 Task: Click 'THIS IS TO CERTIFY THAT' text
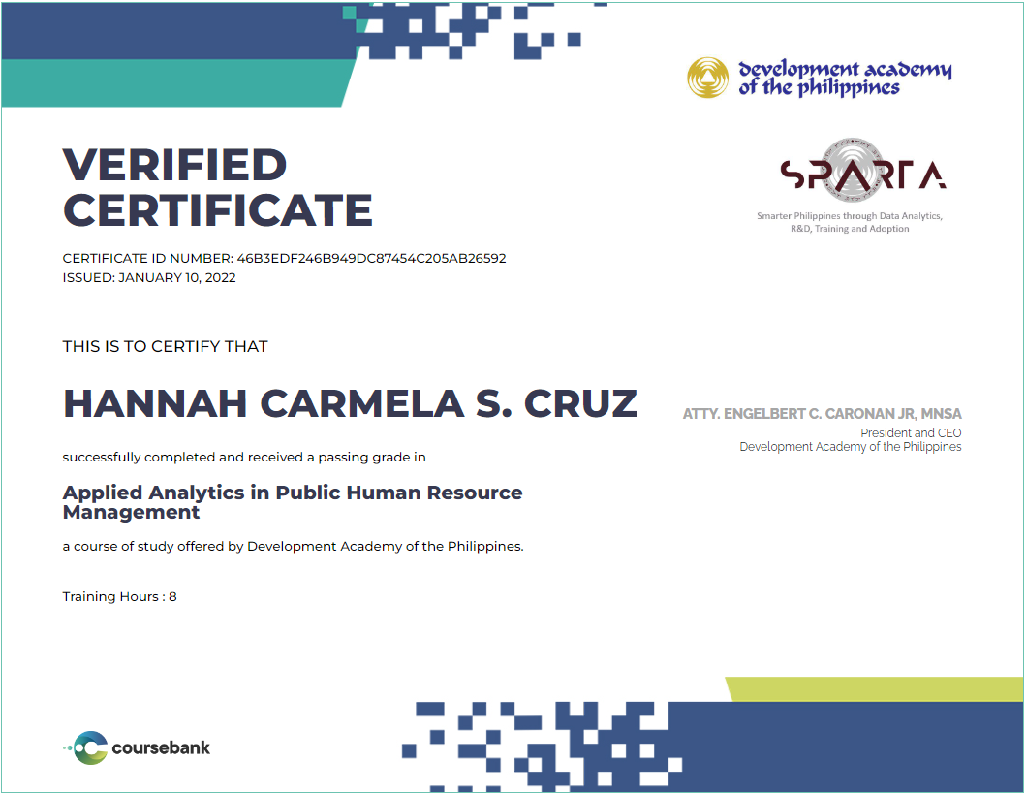tap(165, 346)
